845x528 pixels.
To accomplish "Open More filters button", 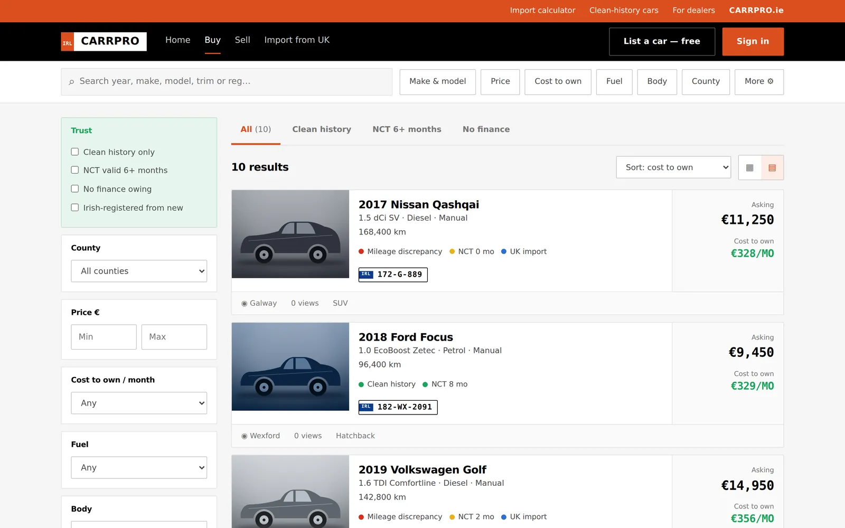I will coord(759,82).
